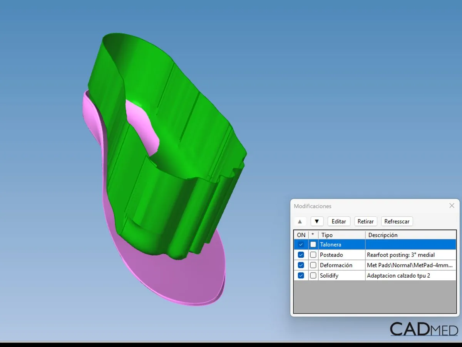
Task: Click the Tipo column header
Action: pos(342,235)
